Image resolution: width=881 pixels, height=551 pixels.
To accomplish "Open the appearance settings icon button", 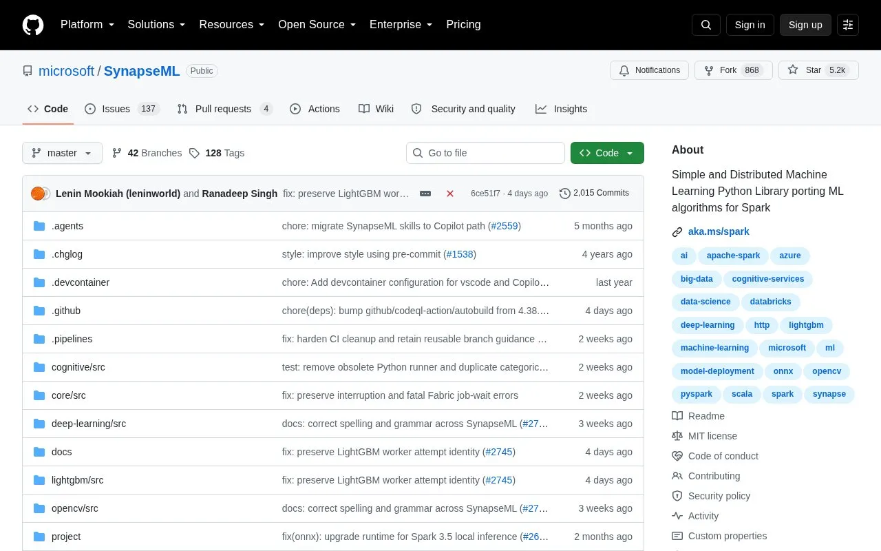I will [x=848, y=25].
